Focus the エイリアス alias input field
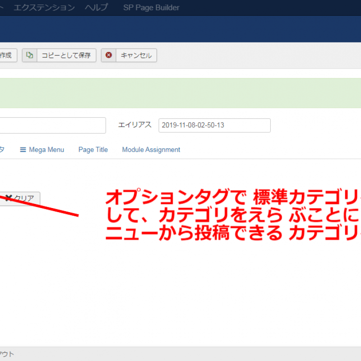This screenshot has width=361, height=361. 214,125
